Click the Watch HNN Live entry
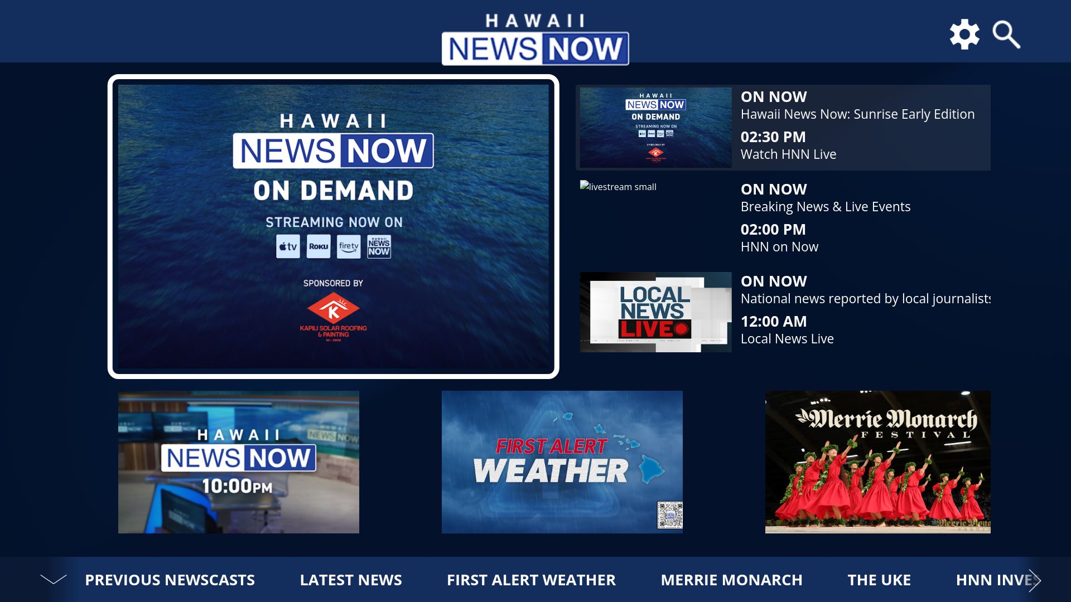 coord(788,154)
